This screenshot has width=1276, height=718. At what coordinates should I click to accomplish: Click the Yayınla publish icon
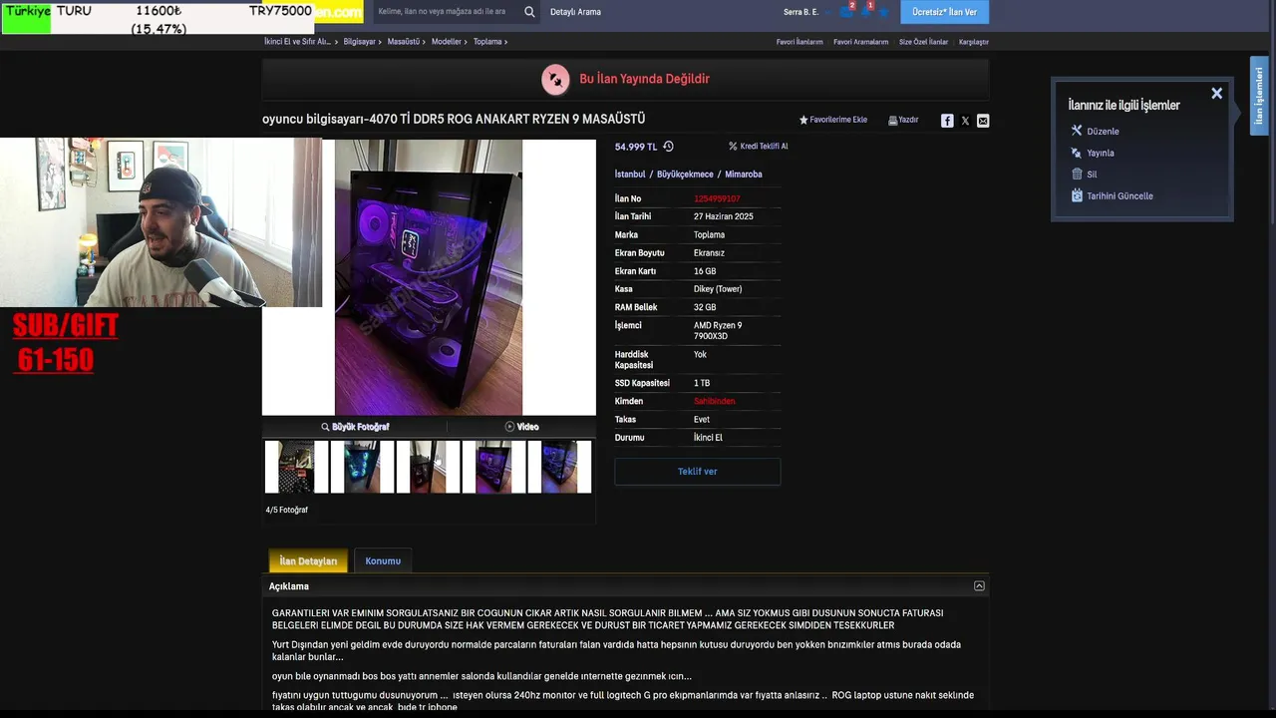(1077, 153)
